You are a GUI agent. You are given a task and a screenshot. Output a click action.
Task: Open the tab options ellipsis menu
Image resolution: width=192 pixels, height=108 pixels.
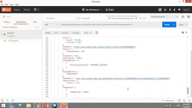coord(145,18)
